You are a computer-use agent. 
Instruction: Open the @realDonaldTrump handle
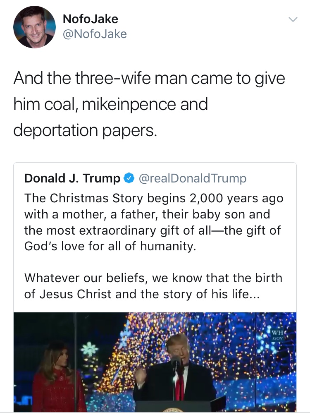tap(192, 178)
